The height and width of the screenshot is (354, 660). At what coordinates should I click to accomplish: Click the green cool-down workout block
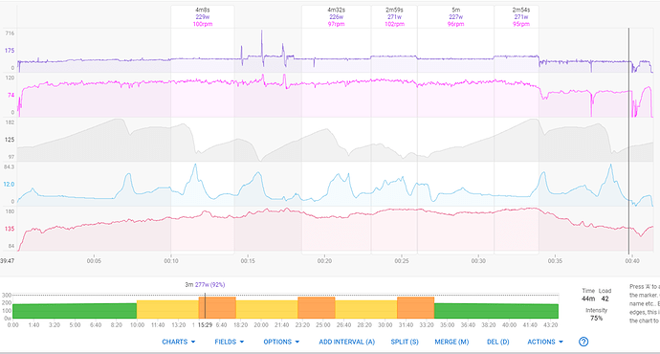pyautogui.click(x=496, y=311)
